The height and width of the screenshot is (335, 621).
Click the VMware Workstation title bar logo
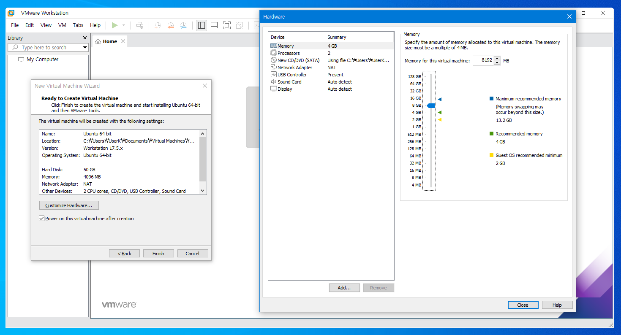(11, 13)
